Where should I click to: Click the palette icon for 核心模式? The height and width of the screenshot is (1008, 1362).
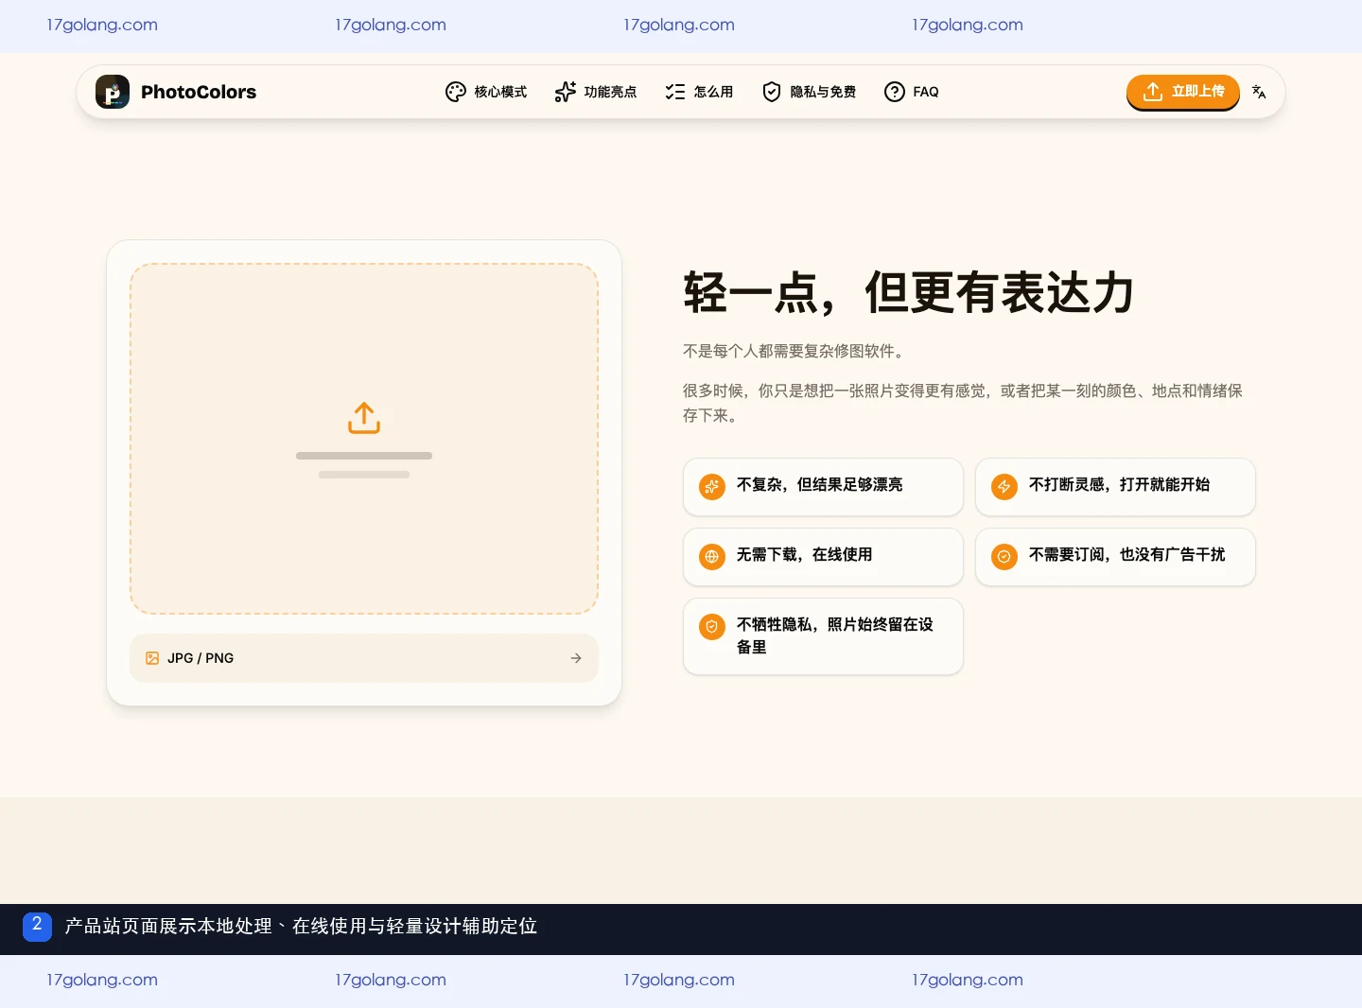click(456, 92)
